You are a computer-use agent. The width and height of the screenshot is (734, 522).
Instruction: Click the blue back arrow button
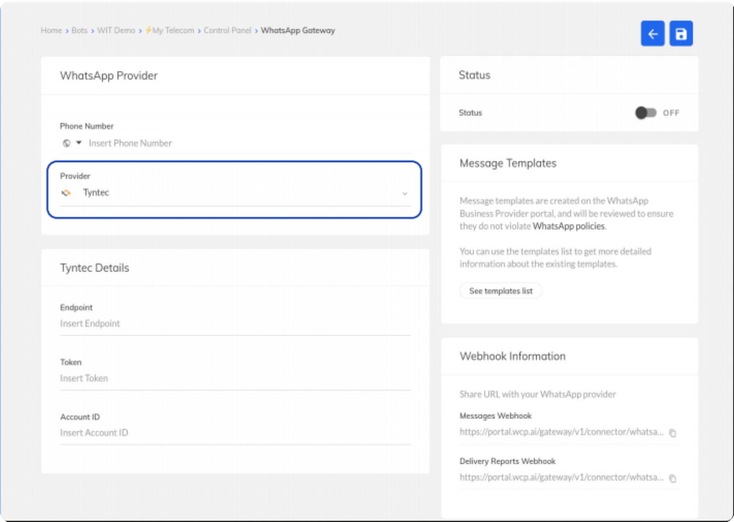(653, 34)
